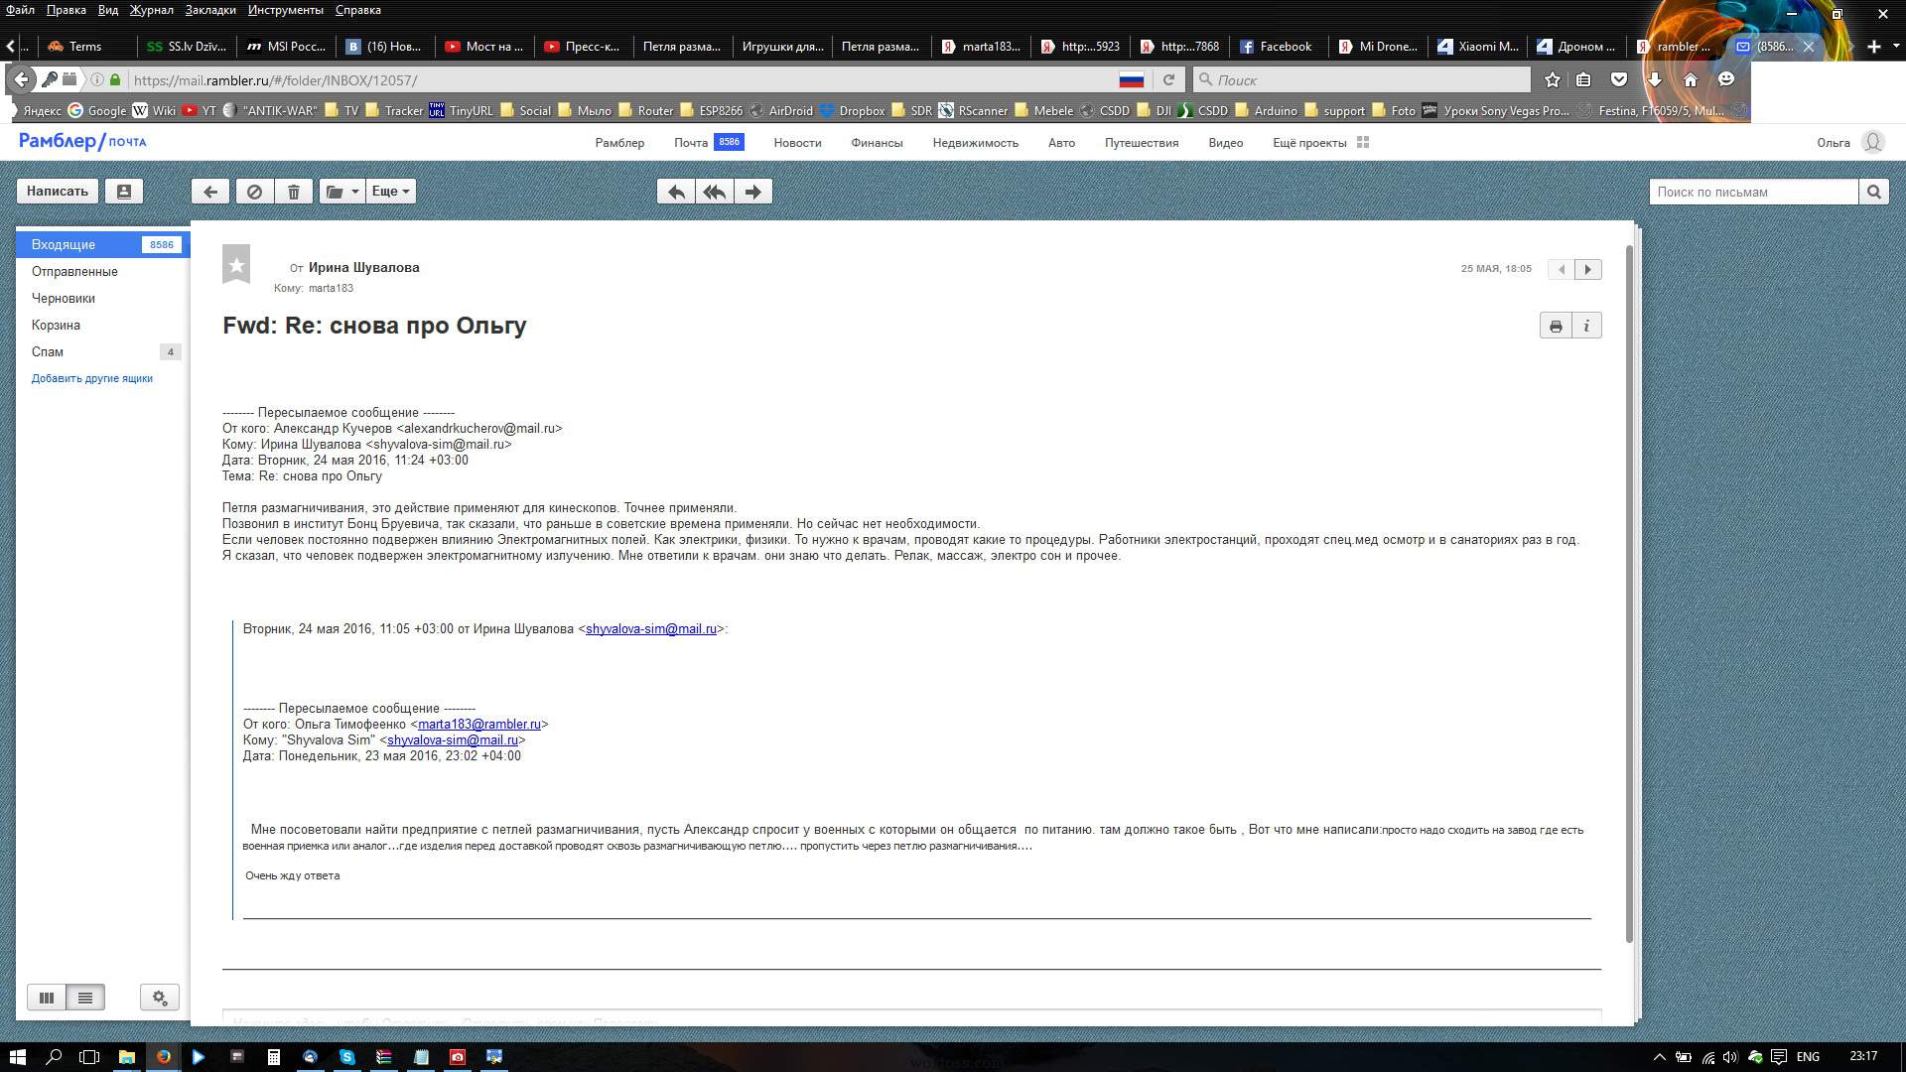Screen dimensions: 1906x1072
Task: Focus Поиск по письмам search field
Action: pyautogui.click(x=1753, y=192)
